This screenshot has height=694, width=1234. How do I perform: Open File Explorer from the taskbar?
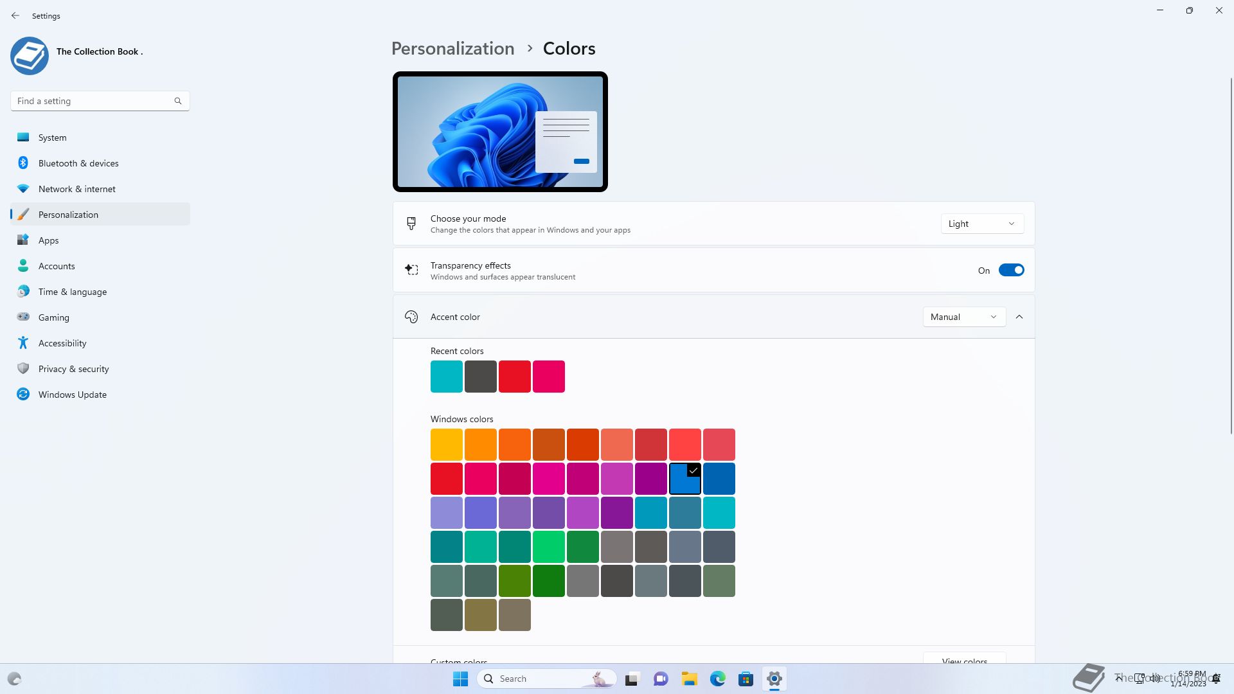click(x=690, y=679)
